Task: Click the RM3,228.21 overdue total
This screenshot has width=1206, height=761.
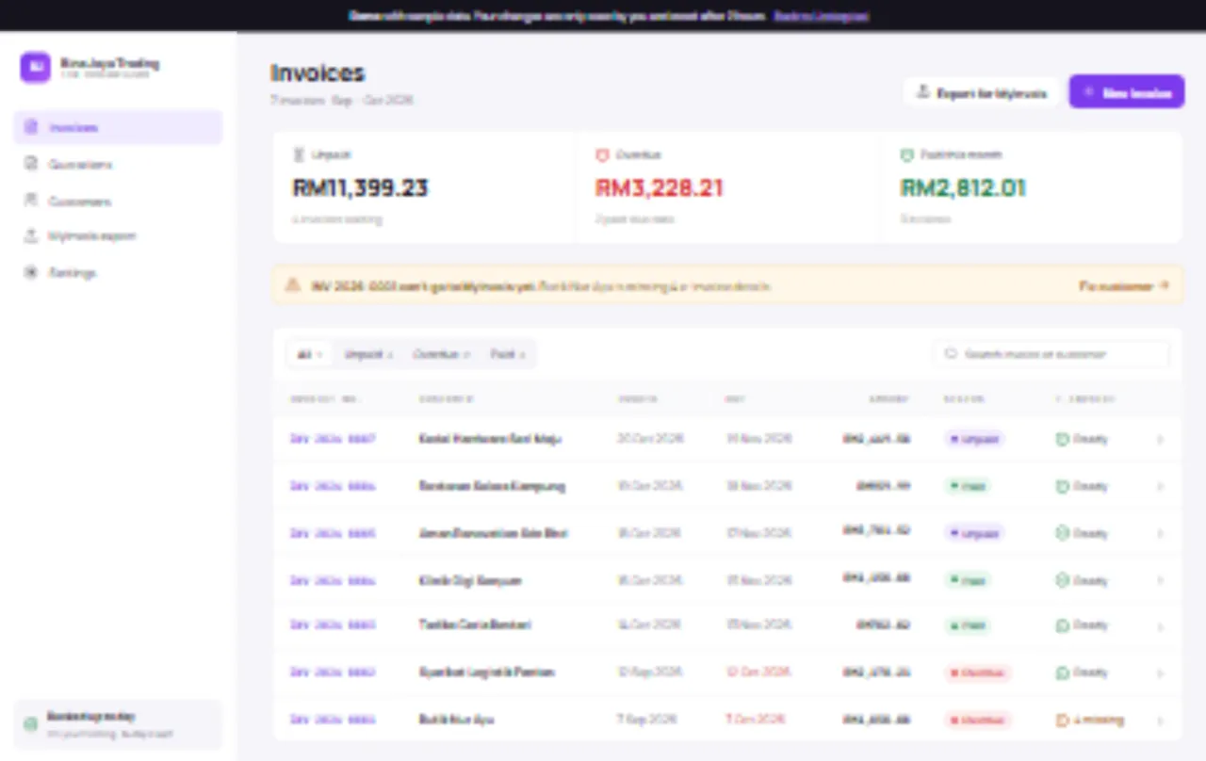Action: tap(660, 187)
